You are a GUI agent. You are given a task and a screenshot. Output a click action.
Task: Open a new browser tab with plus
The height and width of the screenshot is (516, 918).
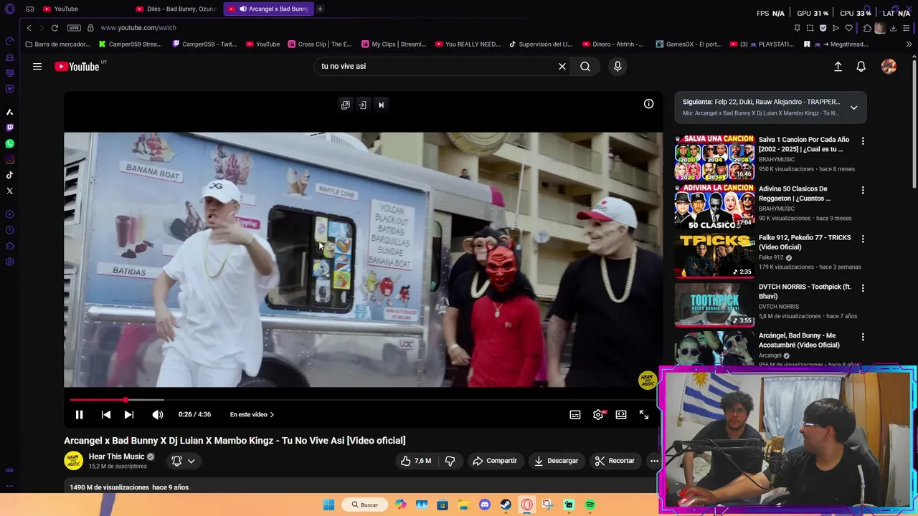point(320,9)
